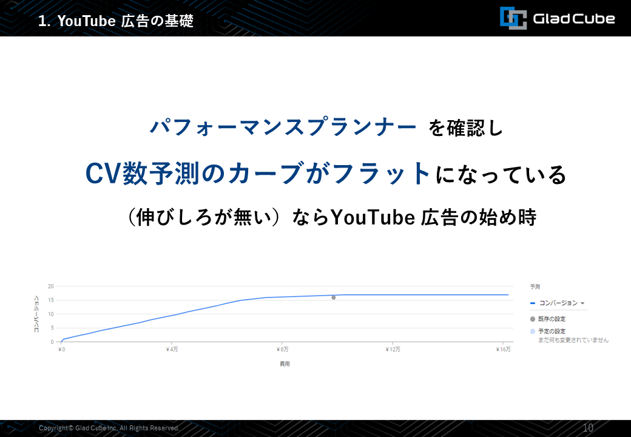Click the gray 既存の設定 legend dot

tap(533, 319)
